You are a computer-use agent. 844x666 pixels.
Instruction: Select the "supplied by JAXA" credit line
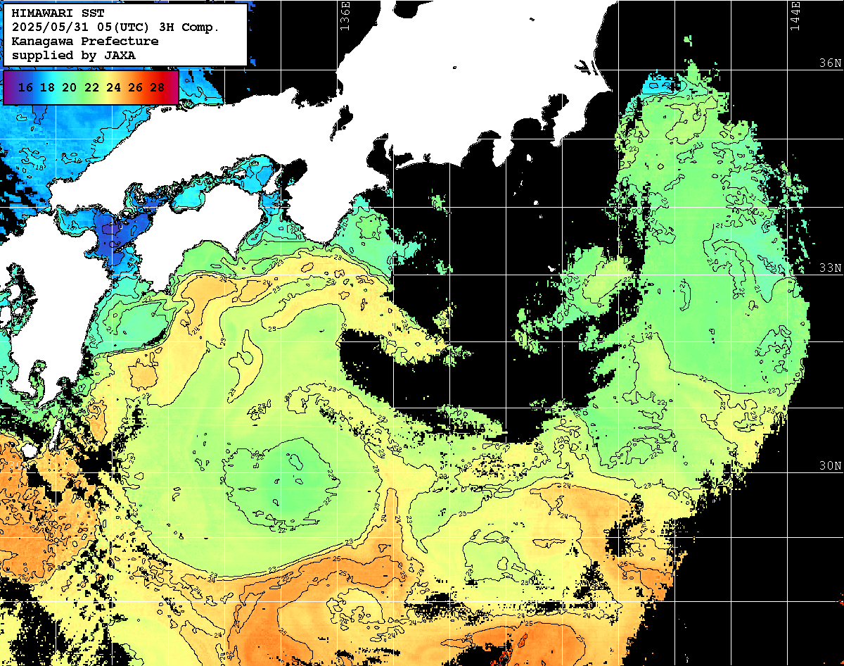tap(73, 55)
